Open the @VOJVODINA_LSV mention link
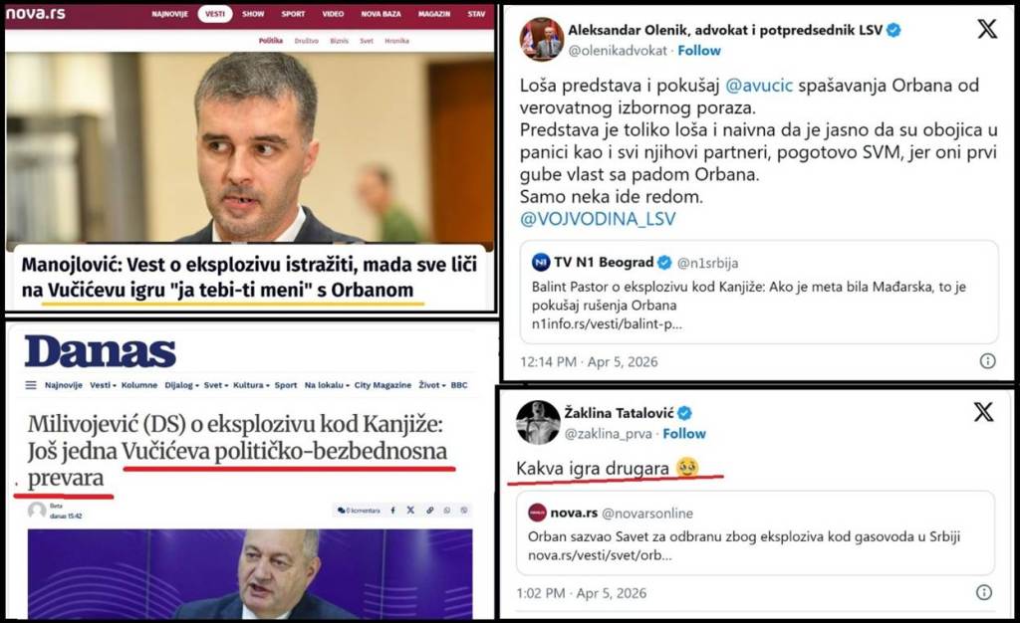This screenshot has height=623, width=1020. pyautogui.click(x=598, y=219)
